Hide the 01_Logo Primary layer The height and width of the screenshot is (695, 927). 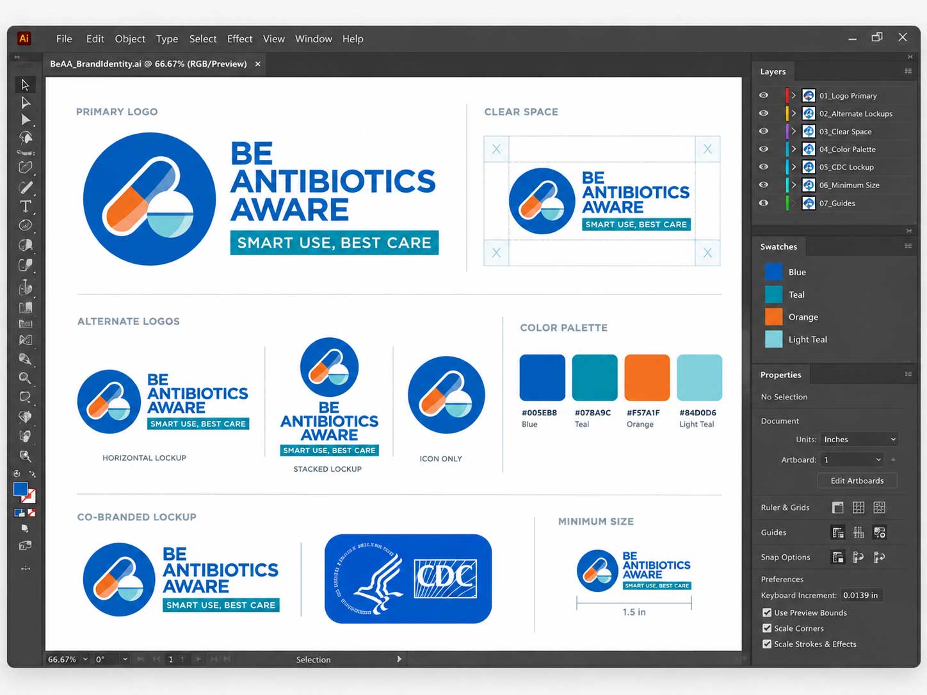764,95
